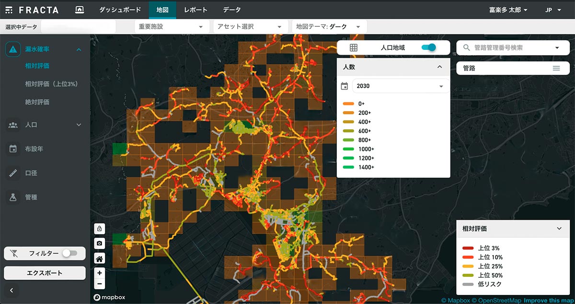
Task: Switch to the ダッシュボード tab
Action: (120, 10)
